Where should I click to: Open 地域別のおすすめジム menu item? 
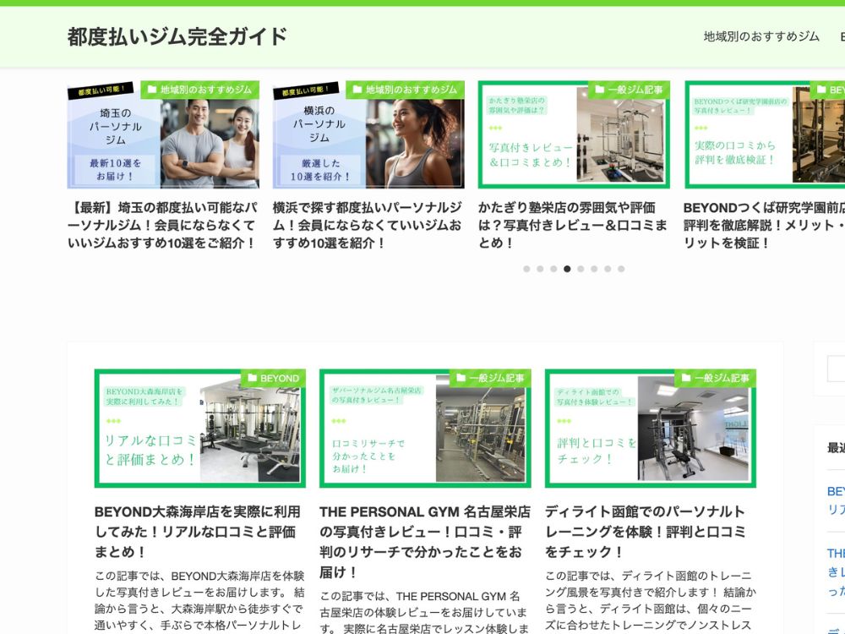(x=761, y=36)
